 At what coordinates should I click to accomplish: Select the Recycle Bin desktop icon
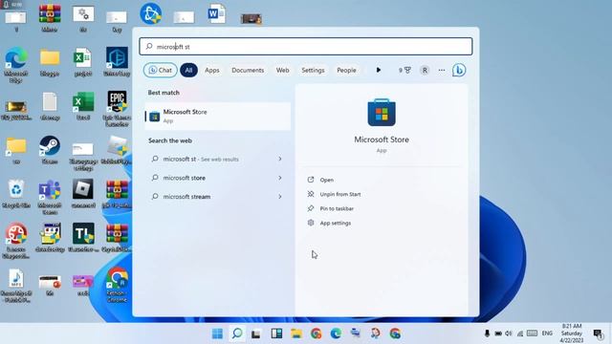coord(16,194)
